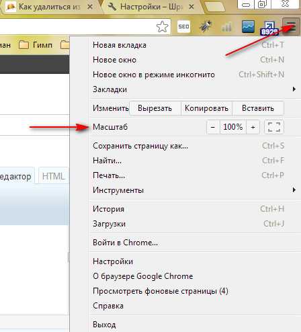The height and width of the screenshot is (332, 301).
Task: Click the Вырезать button
Action: [x=155, y=108]
